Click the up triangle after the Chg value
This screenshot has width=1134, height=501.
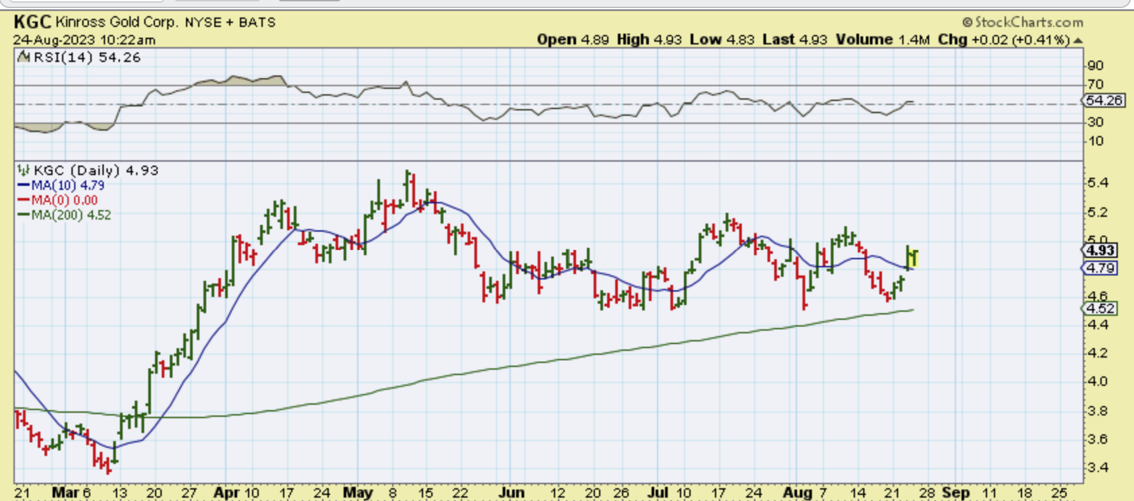[1078, 40]
